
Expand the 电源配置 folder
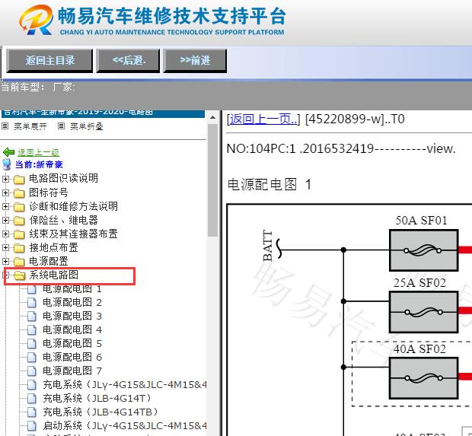(x=5, y=261)
